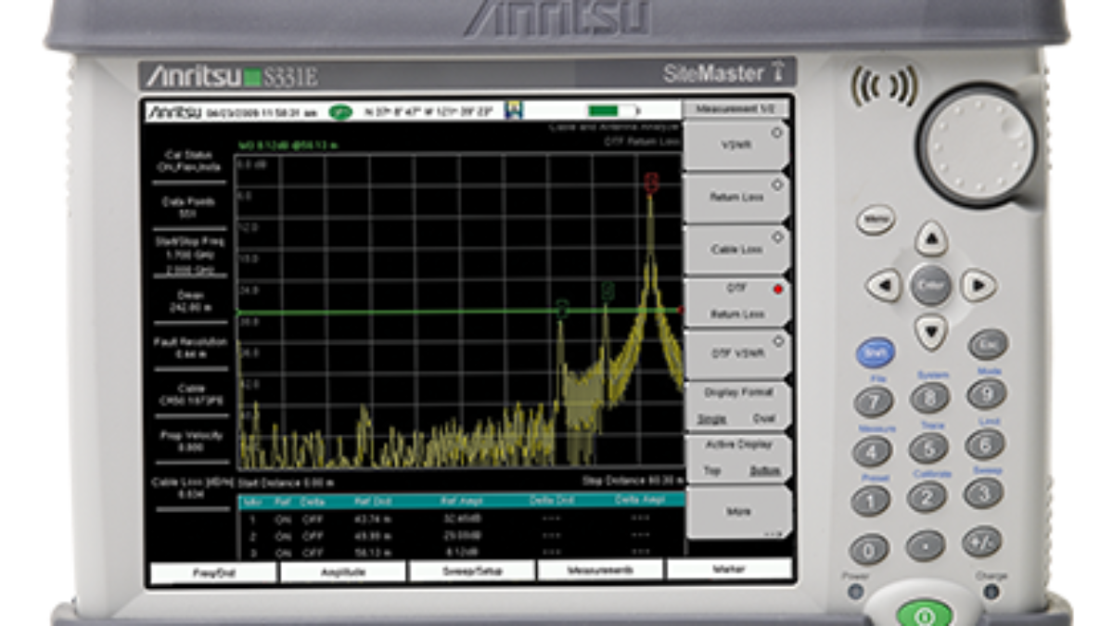This screenshot has width=1113, height=626.
Task: Tap the 2 key labeled Calibrate
Action: [927, 497]
